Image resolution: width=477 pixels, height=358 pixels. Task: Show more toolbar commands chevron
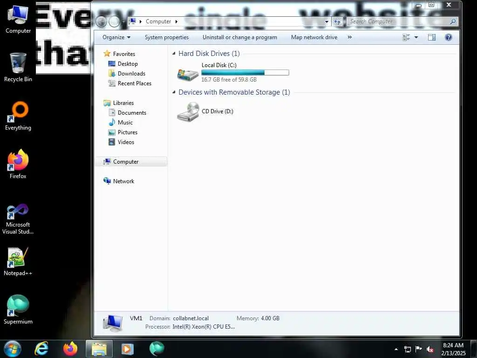point(349,37)
